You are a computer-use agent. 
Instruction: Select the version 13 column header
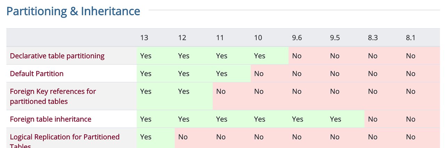click(144, 38)
